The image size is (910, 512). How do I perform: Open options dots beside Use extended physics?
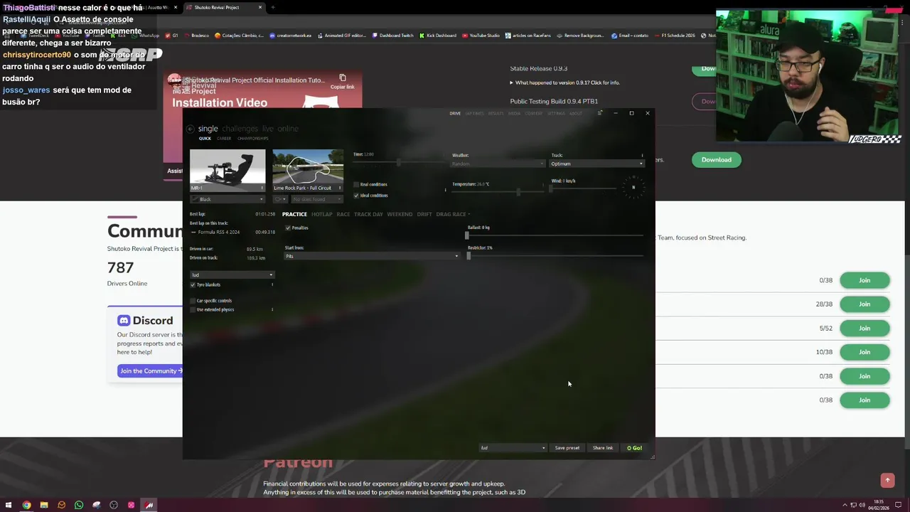[272, 309]
